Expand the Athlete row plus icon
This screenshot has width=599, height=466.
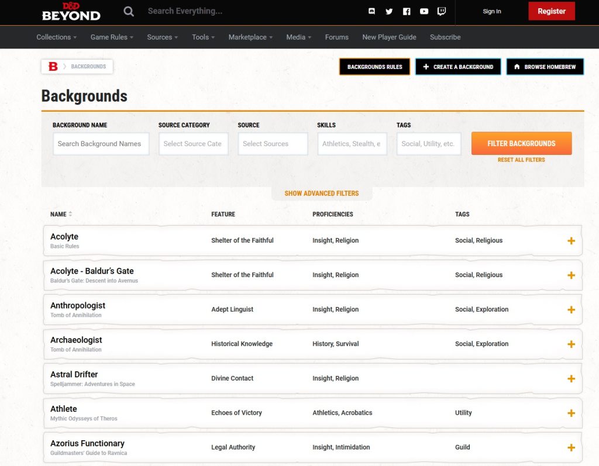(x=571, y=413)
